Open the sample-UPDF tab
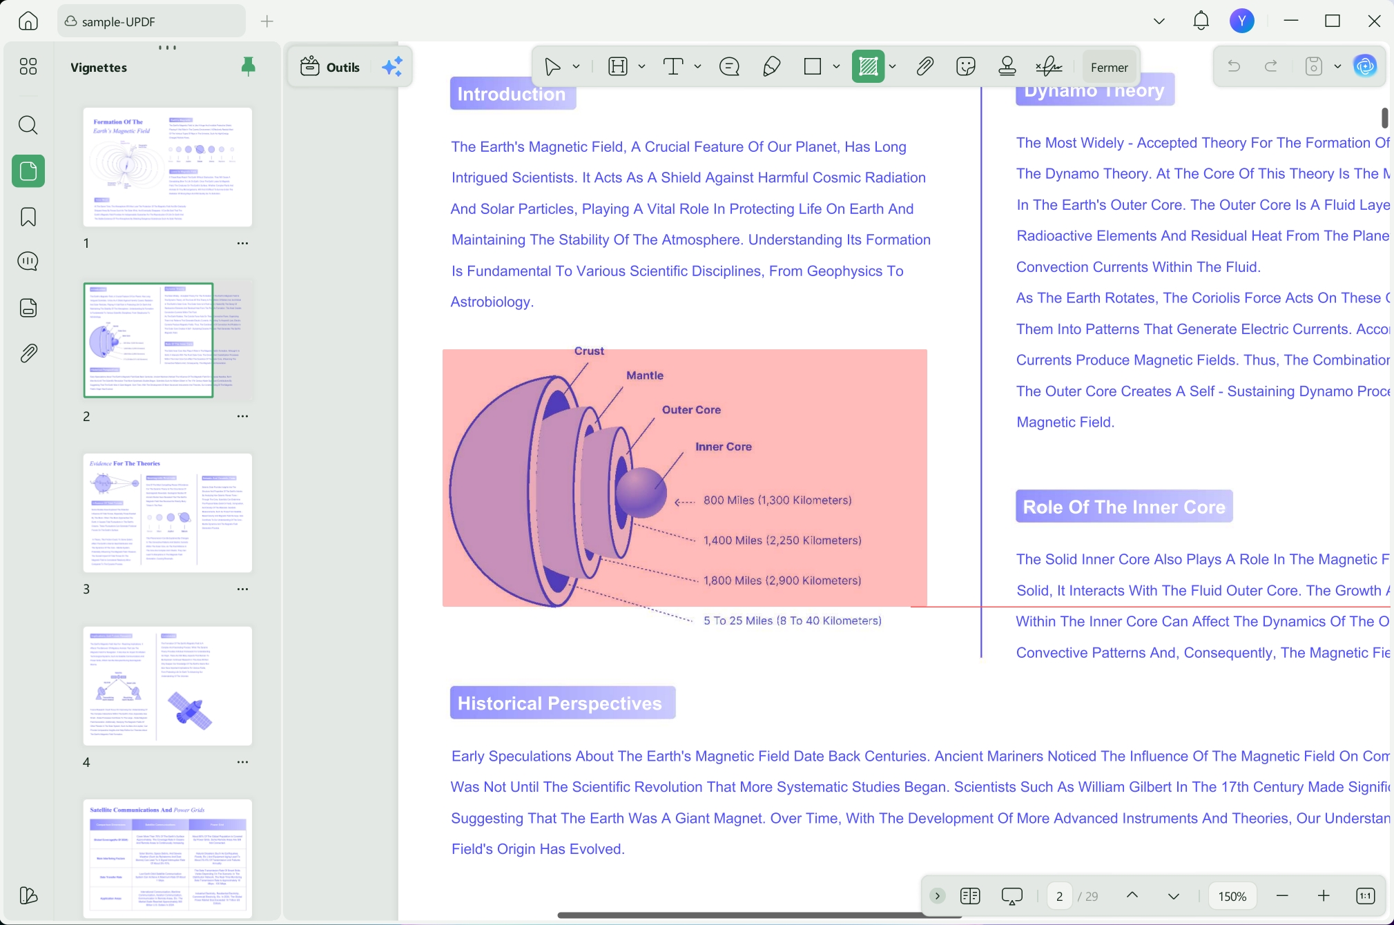Screen dimensions: 1394x925 click(x=151, y=21)
